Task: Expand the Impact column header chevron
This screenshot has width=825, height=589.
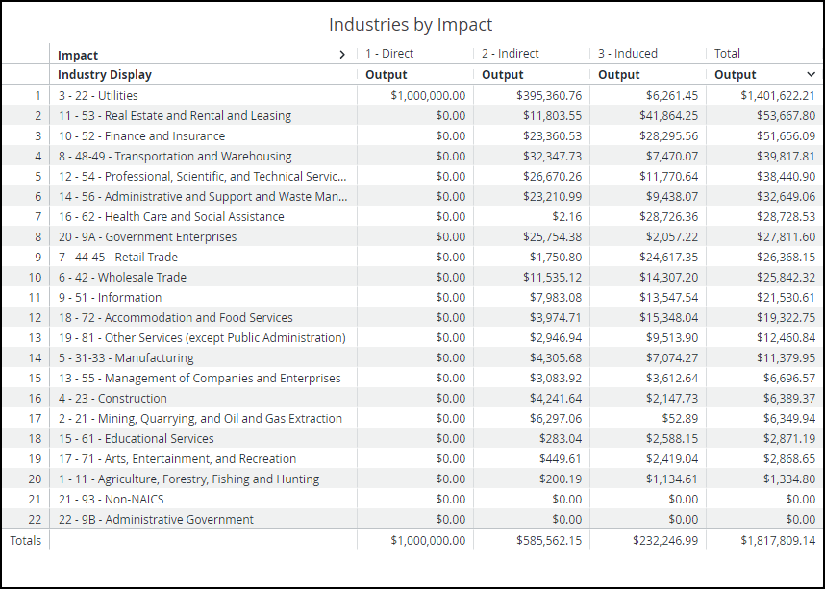Action: point(342,54)
